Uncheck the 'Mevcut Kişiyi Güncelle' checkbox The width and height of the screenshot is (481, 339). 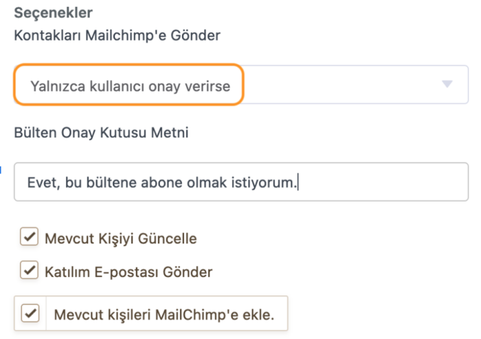point(29,238)
